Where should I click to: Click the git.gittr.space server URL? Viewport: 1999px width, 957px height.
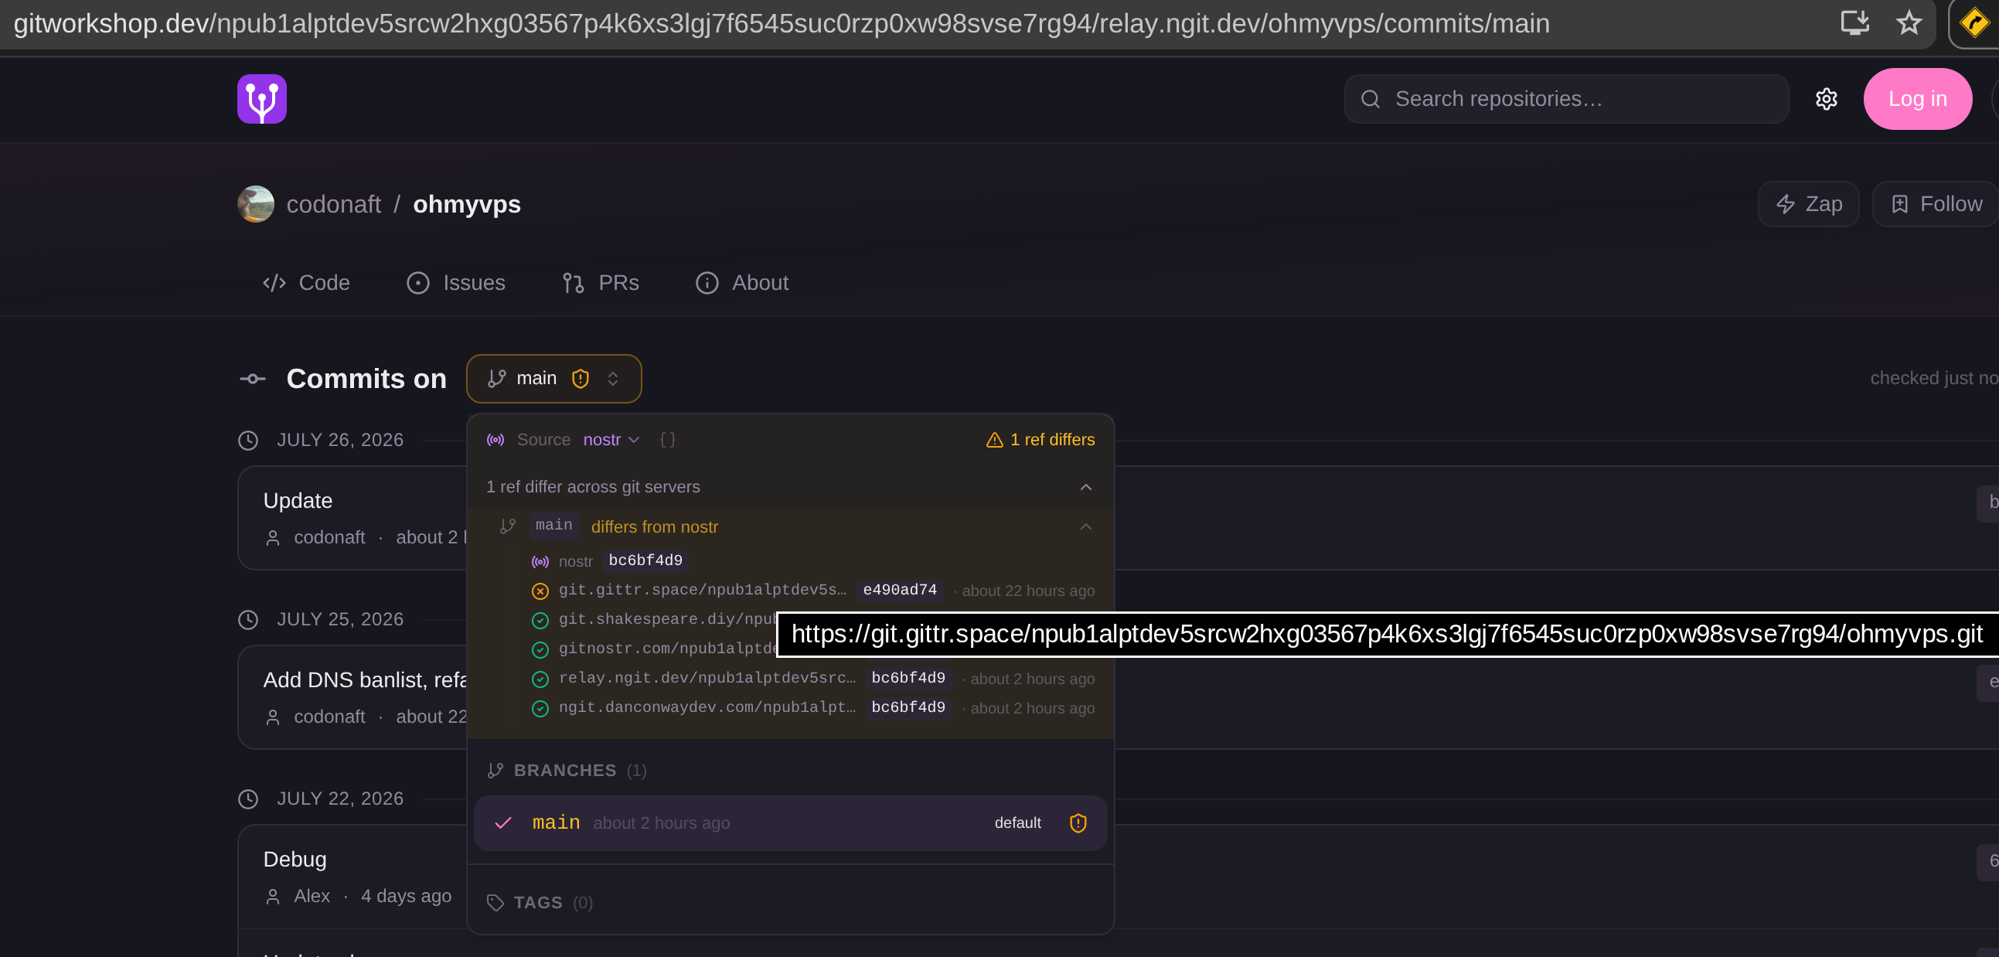[703, 590]
